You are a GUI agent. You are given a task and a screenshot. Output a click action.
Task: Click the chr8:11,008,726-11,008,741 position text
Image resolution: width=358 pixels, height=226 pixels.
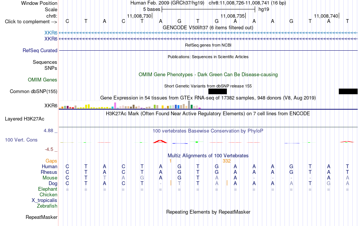pos(247,3)
